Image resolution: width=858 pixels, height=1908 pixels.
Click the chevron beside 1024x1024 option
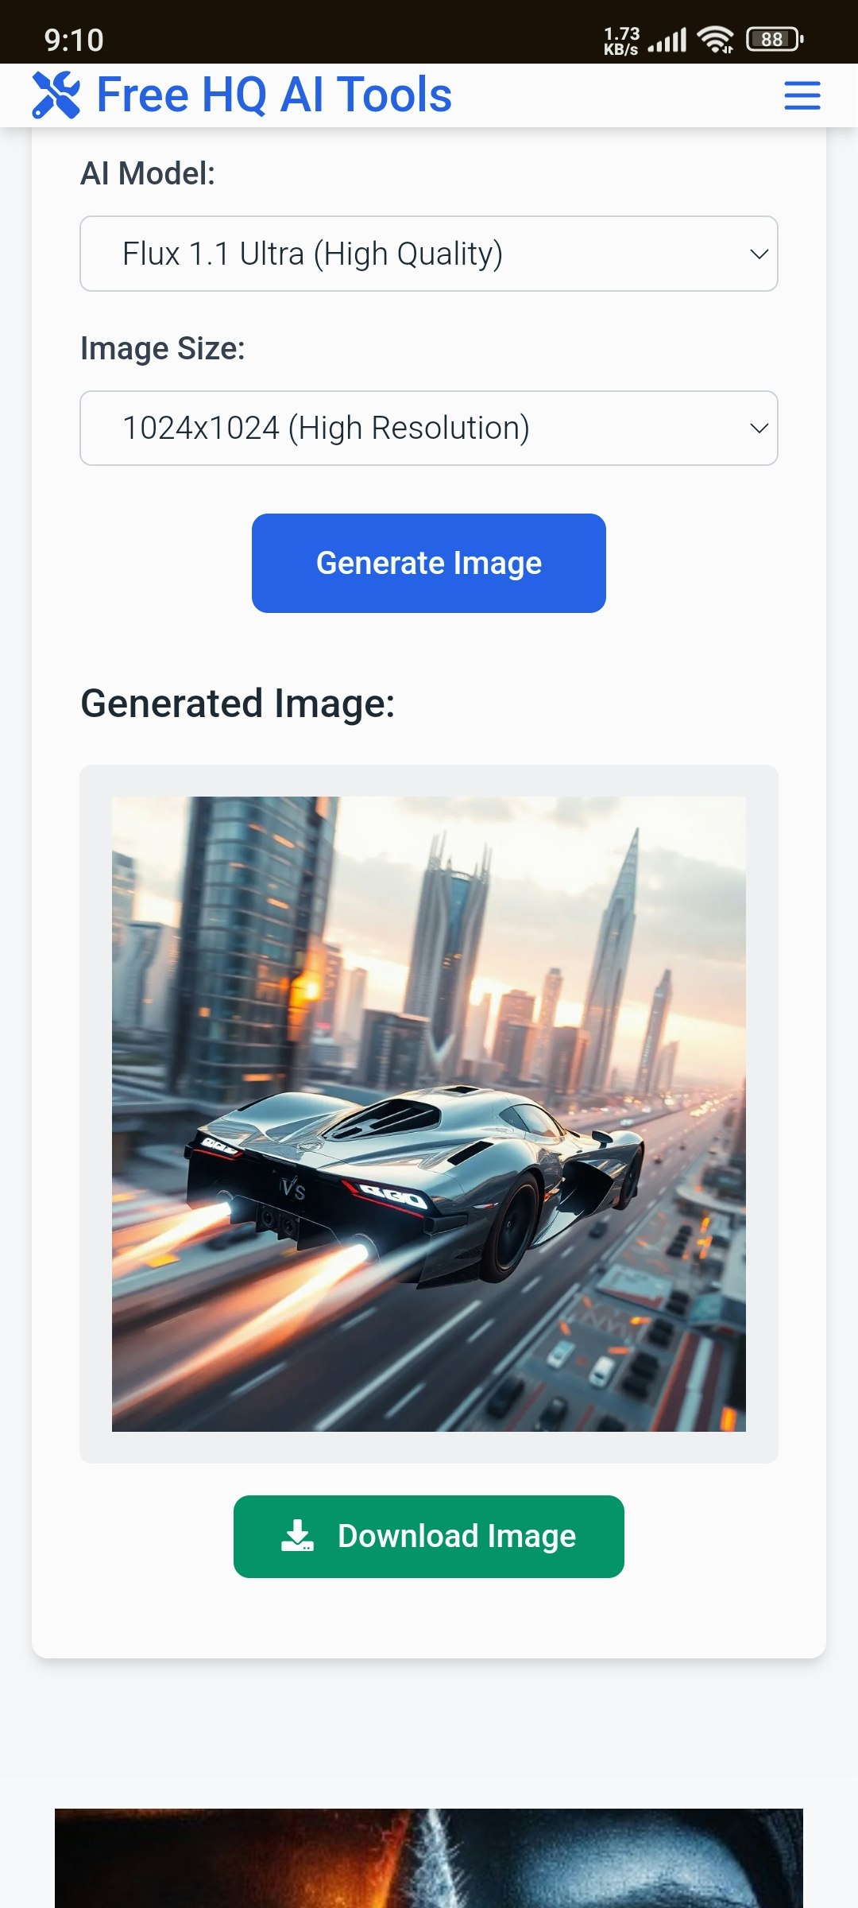(x=759, y=429)
